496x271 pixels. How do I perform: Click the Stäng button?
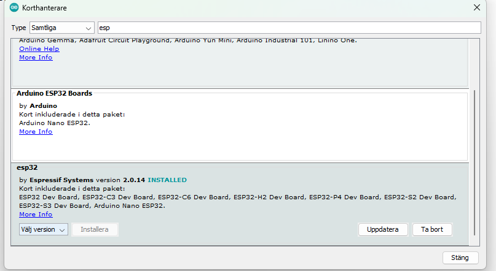click(460, 258)
